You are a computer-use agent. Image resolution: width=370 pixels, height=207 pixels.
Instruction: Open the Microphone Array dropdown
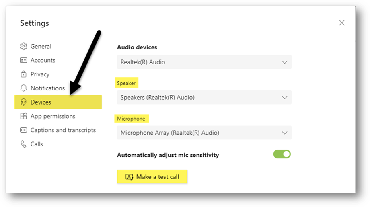(x=204, y=133)
